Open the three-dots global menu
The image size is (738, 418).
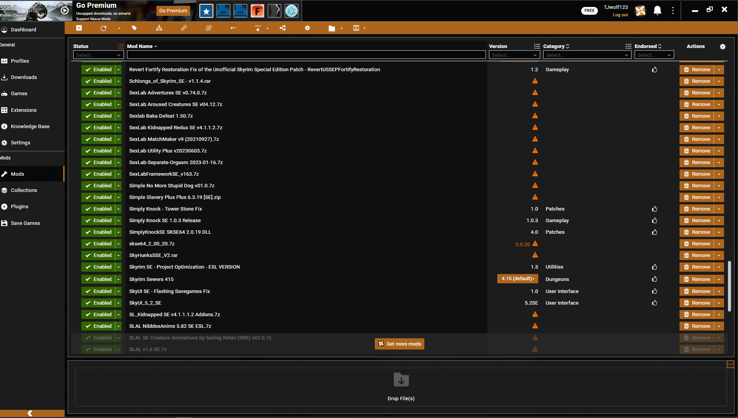[673, 10]
